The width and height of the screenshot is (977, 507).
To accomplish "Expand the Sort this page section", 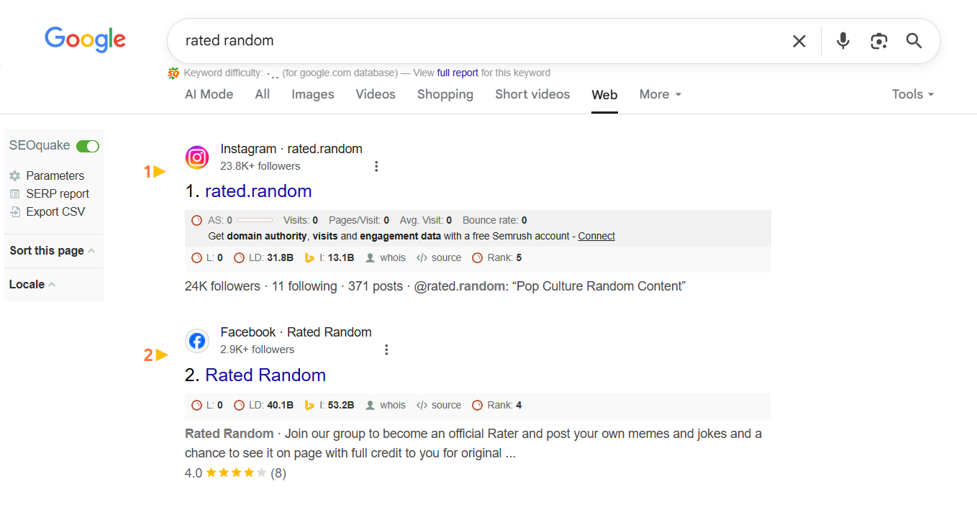I will pyautogui.click(x=53, y=251).
